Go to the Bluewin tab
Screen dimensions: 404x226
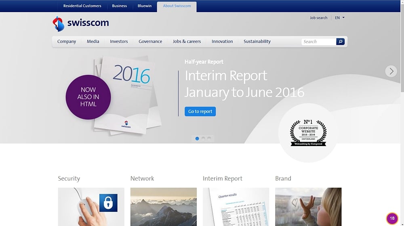145,6
